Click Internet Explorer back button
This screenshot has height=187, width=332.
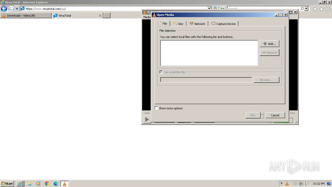(x=4, y=9)
